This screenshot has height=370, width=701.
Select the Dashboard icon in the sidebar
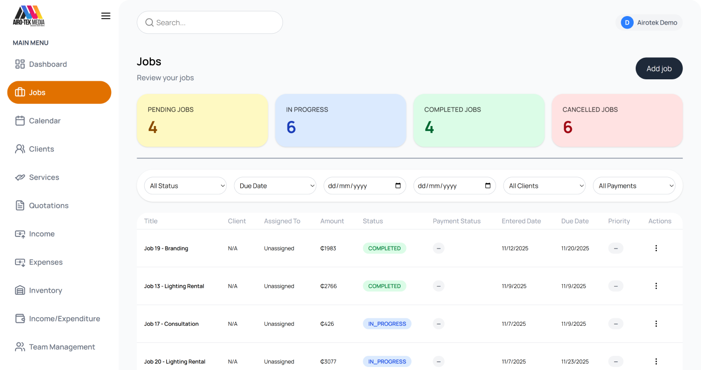coord(19,64)
